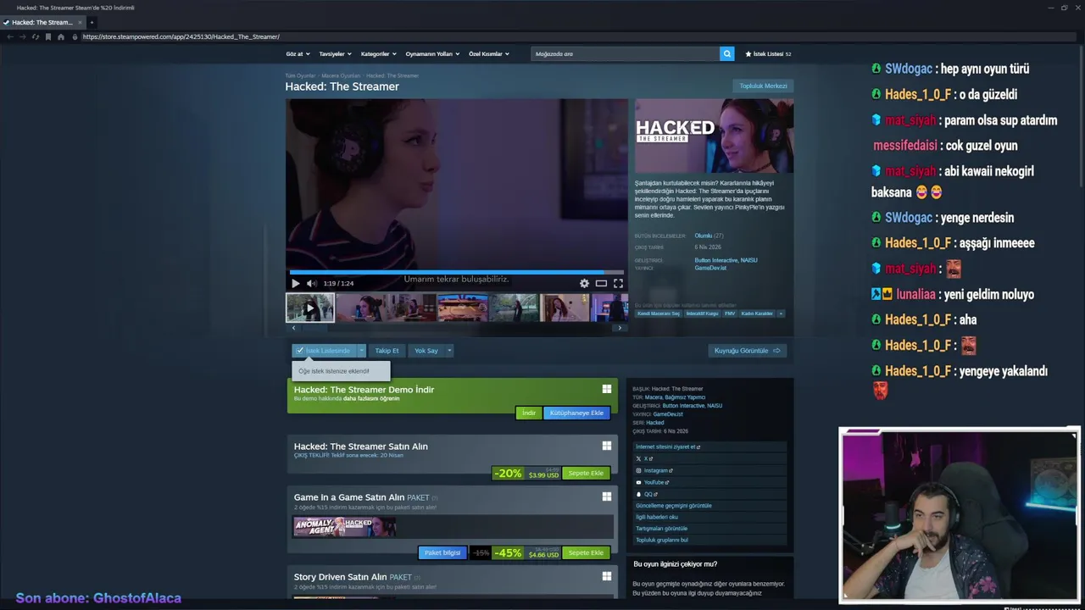Viewport: 1085px width, 610px height.
Task: Add Hacked: The Streamer $3.99 to cart
Action: (x=586, y=473)
